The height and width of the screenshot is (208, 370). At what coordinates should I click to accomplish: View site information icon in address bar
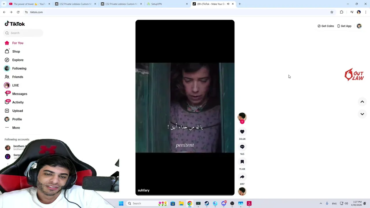(x=26, y=12)
